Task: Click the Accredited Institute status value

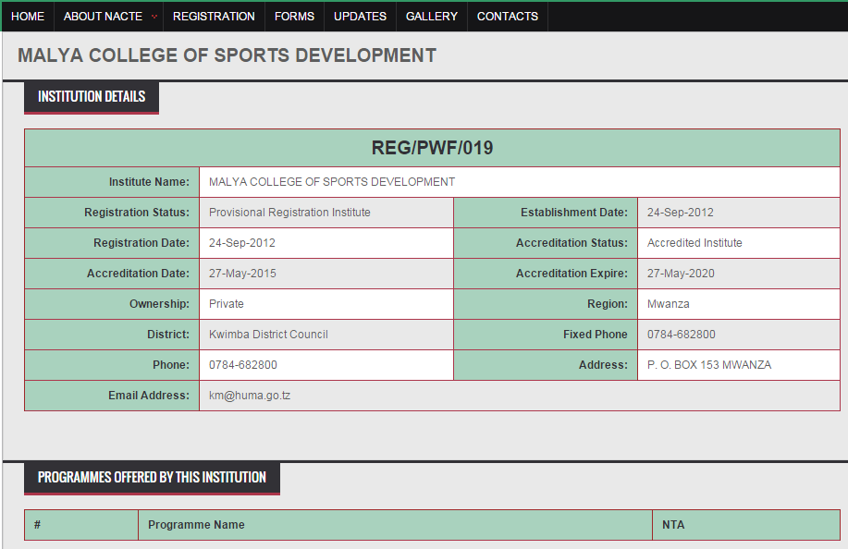Action: click(694, 243)
